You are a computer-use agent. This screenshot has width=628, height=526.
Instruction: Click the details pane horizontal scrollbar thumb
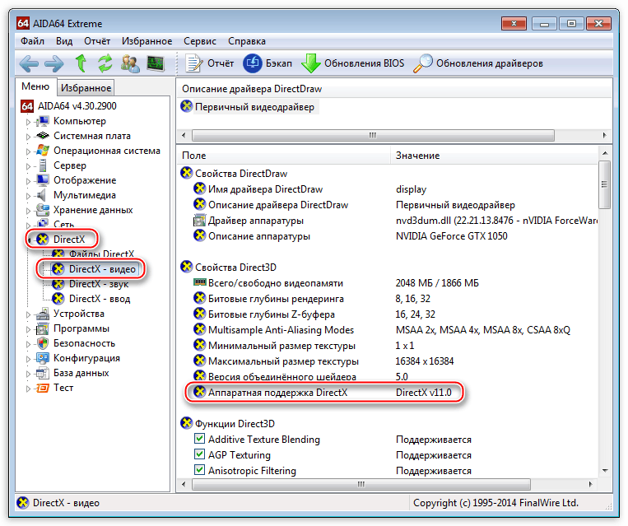click(x=361, y=484)
